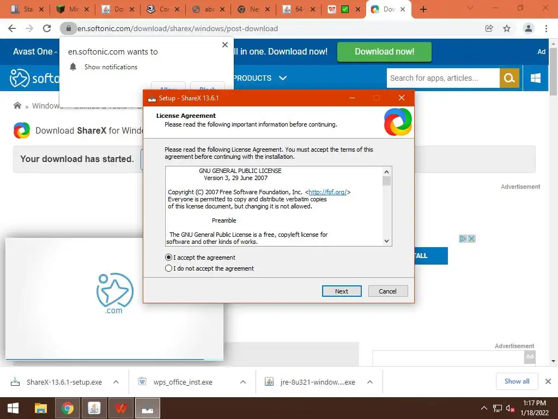Click the browser tab search chevron
558x419 pixels.
click(x=470, y=8)
